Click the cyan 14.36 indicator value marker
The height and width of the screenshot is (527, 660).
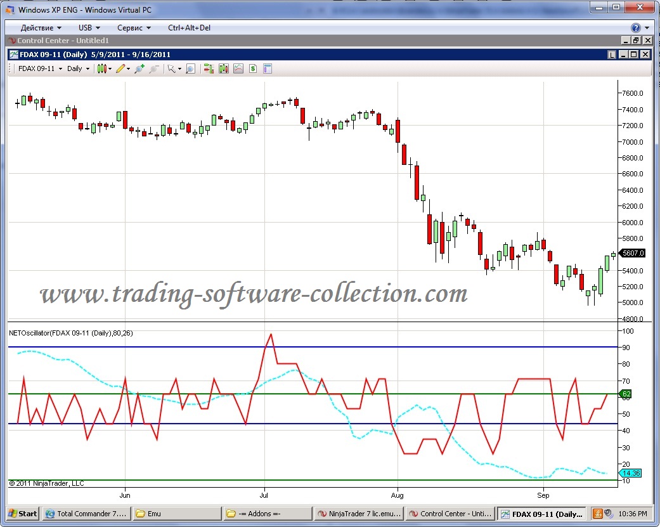pos(631,473)
